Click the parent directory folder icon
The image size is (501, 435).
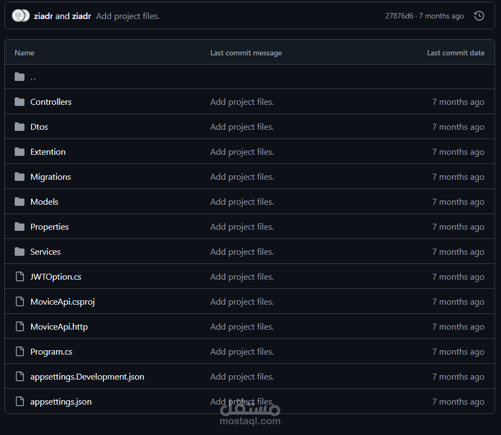pyautogui.click(x=20, y=77)
